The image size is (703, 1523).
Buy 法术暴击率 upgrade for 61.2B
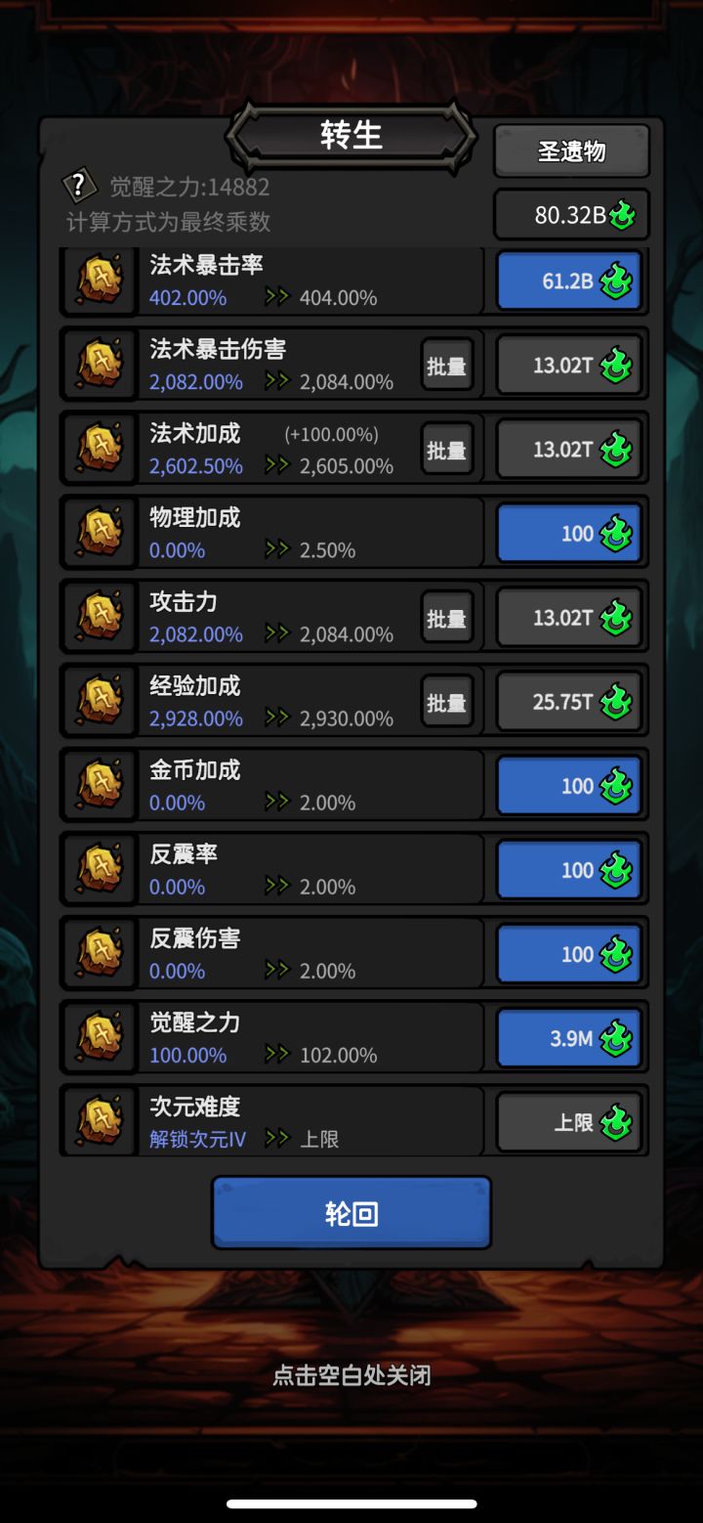point(569,282)
